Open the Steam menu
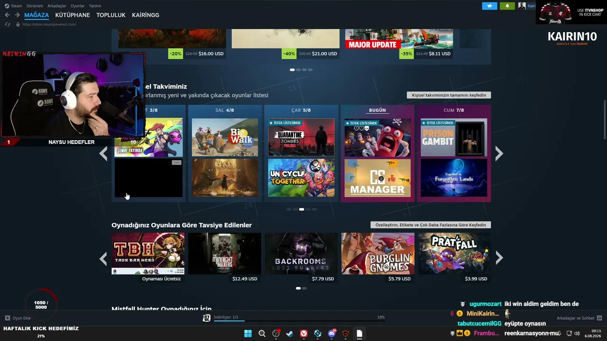The height and width of the screenshot is (341, 607). [x=17, y=6]
